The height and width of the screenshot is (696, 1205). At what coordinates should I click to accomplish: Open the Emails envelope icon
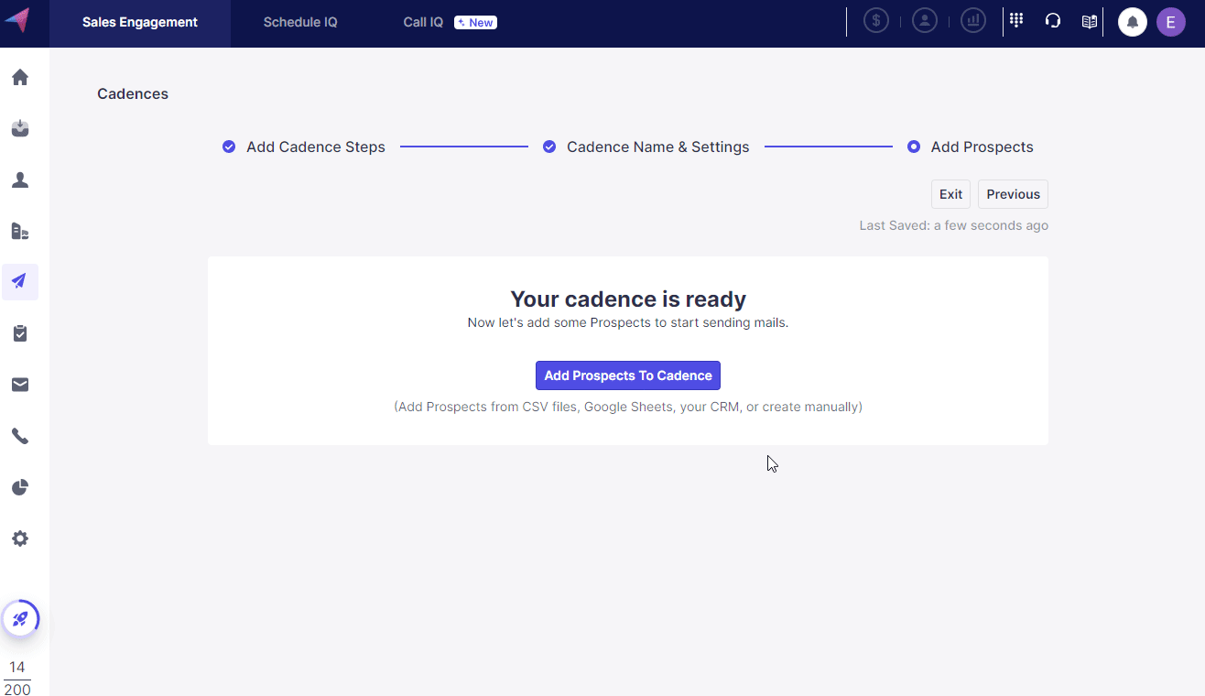pos(20,385)
